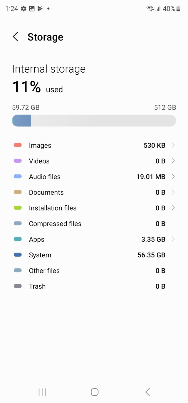The image size is (188, 403).
Task: Tap the back arrow beside Storage
Action: tap(16, 37)
